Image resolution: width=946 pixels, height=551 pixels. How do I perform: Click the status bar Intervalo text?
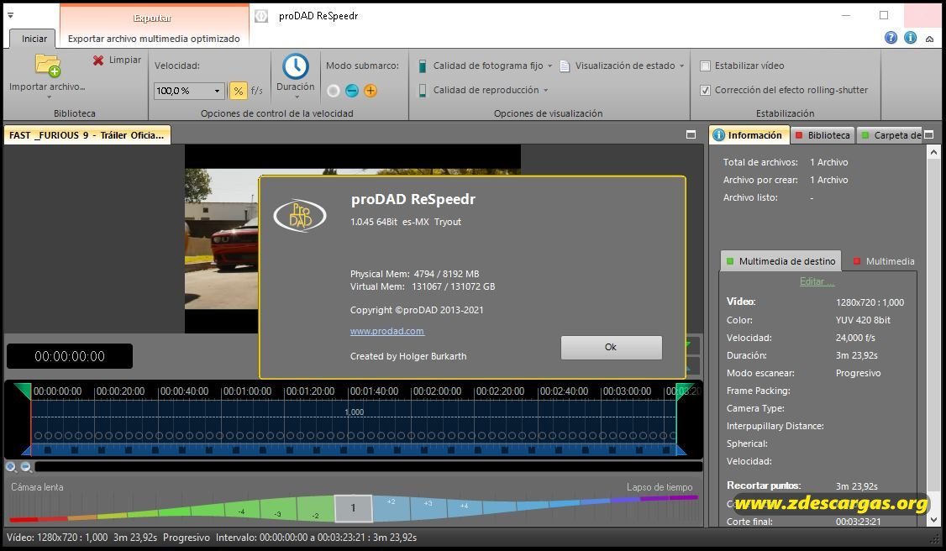316,537
